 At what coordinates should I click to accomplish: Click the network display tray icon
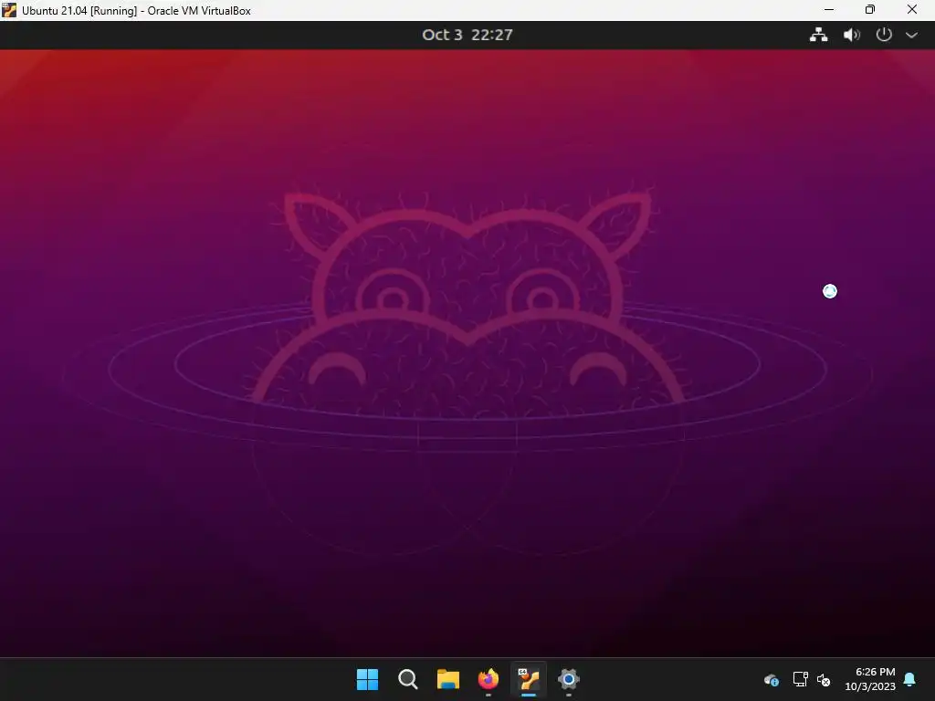(800, 679)
